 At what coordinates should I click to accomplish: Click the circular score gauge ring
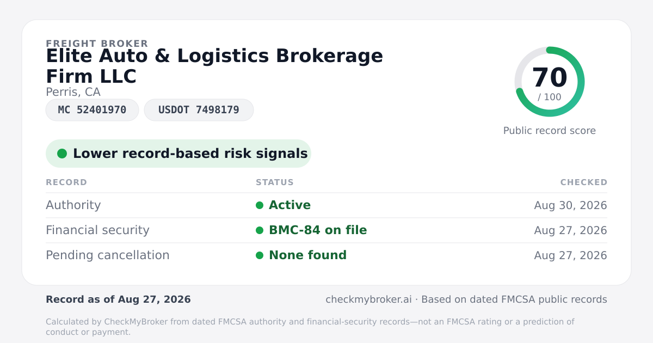pos(550,82)
